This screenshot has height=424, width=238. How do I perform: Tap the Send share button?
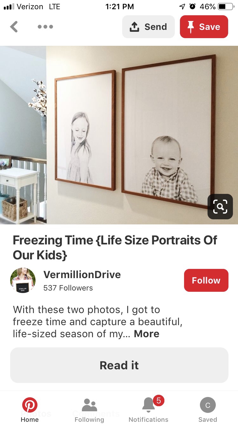click(149, 27)
